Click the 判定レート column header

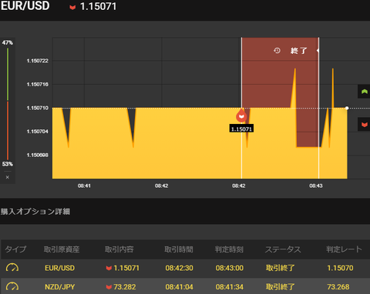344,249
